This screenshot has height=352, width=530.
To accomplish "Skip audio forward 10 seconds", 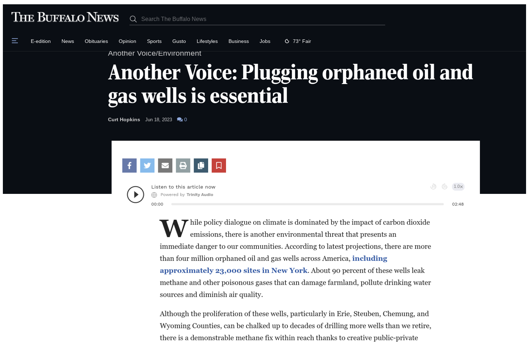I will tap(445, 186).
